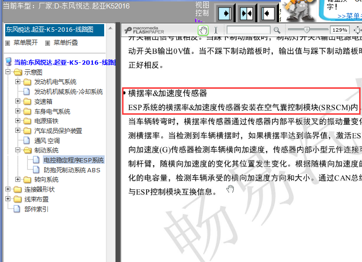Screen dimensions: 362x262
Task: Open 防抱死制动系统 ABS page
Action: pyautogui.click(x=72, y=170)
